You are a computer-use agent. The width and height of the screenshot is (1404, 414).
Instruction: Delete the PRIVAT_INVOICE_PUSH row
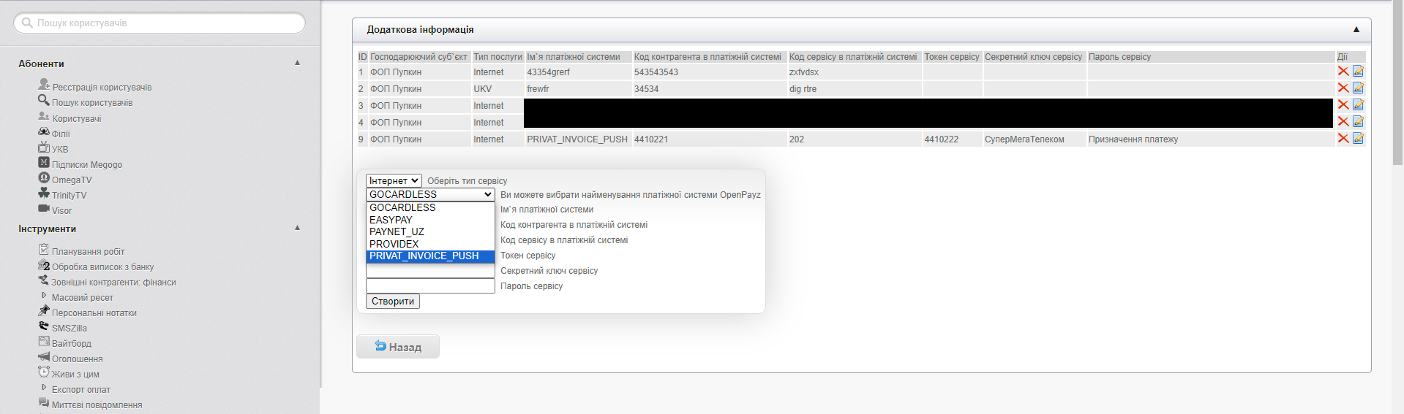pyautogui.click(x=1343, y=139)
